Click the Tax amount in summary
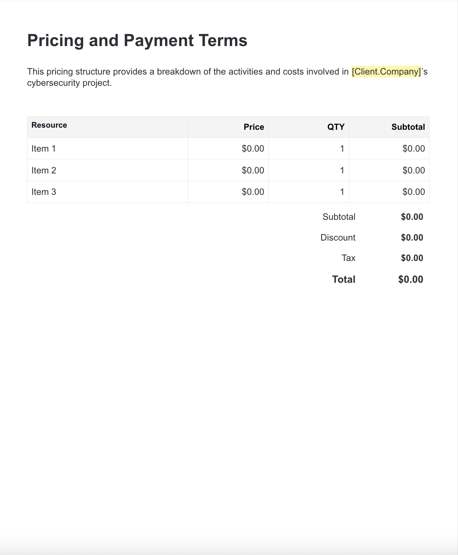This screenshot has height=555, width=458. point(412,258)
